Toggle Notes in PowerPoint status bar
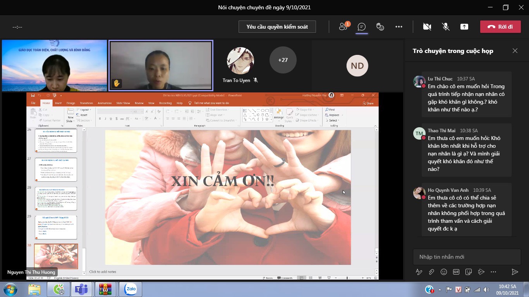 click(267, 278)
